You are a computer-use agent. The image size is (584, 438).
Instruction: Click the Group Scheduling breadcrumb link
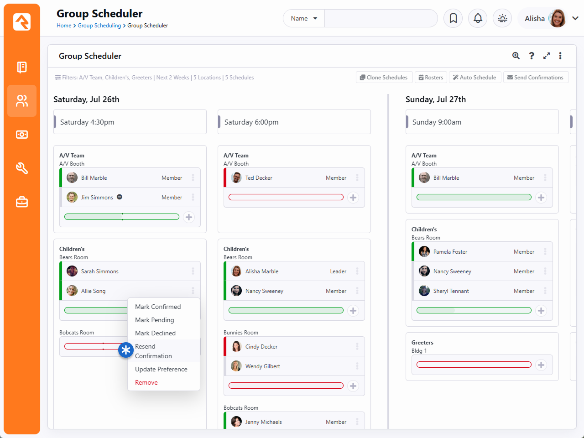point(99,26)
